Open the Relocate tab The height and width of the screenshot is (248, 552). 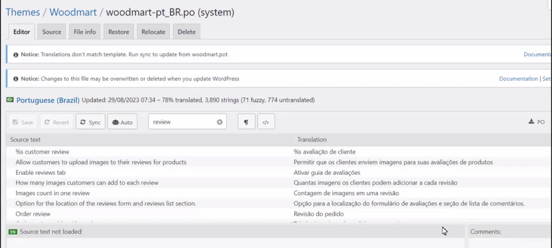coord(153,31)
